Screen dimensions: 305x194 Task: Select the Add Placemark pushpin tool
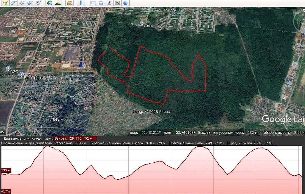pos(5,3)
